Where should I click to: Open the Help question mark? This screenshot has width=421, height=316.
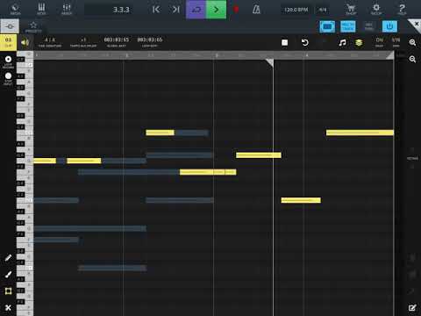tap(402, 9)
